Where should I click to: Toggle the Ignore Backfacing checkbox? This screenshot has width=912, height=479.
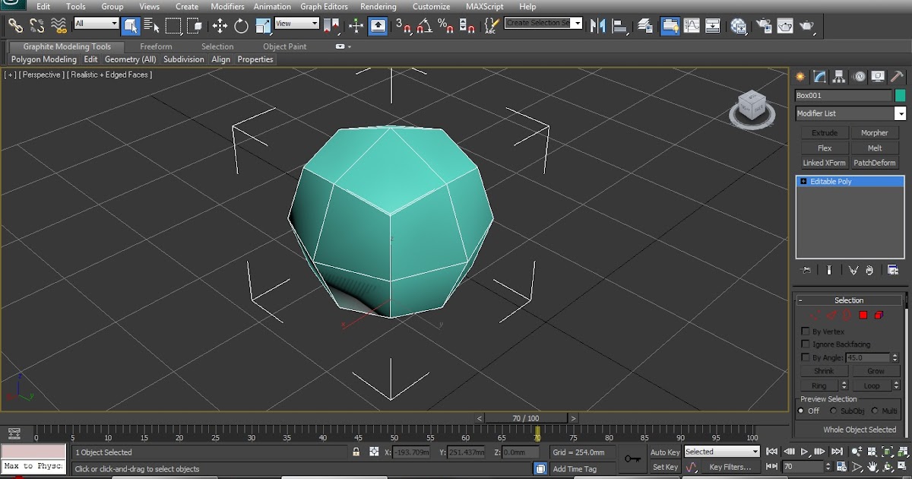coord(806,344)
